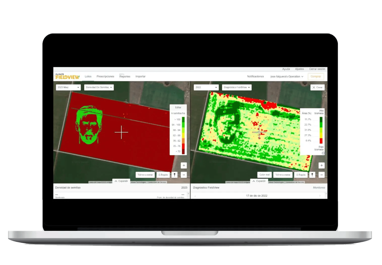Click the Densidad de semillas panel title

68,188
